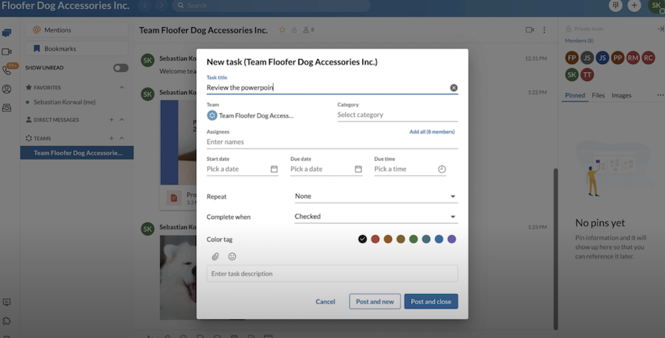Click the FP member avatar
The width and height of the screenshot is (665, 338).
tap(572, 58)
